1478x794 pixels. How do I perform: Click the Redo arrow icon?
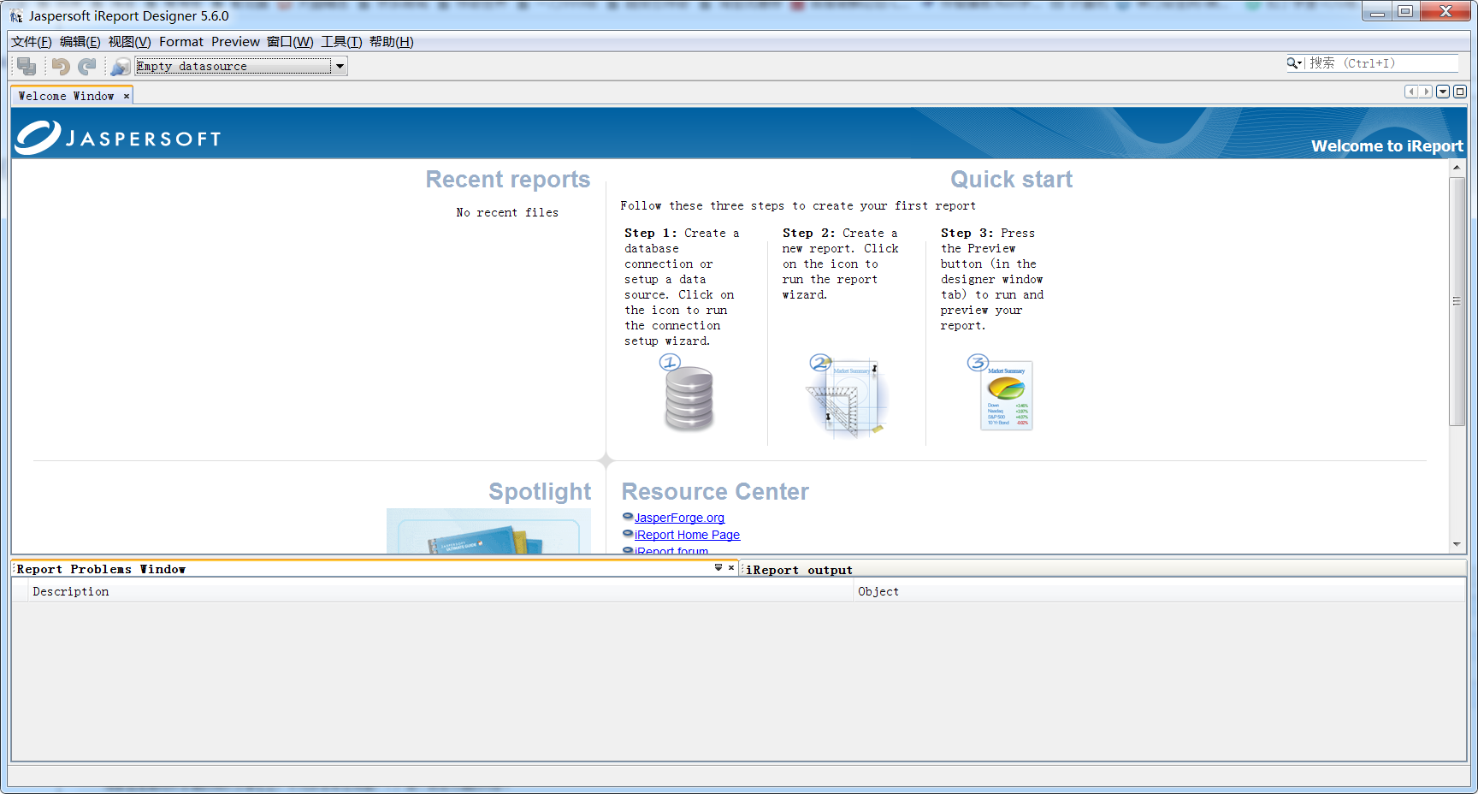(x=87, y=66)
